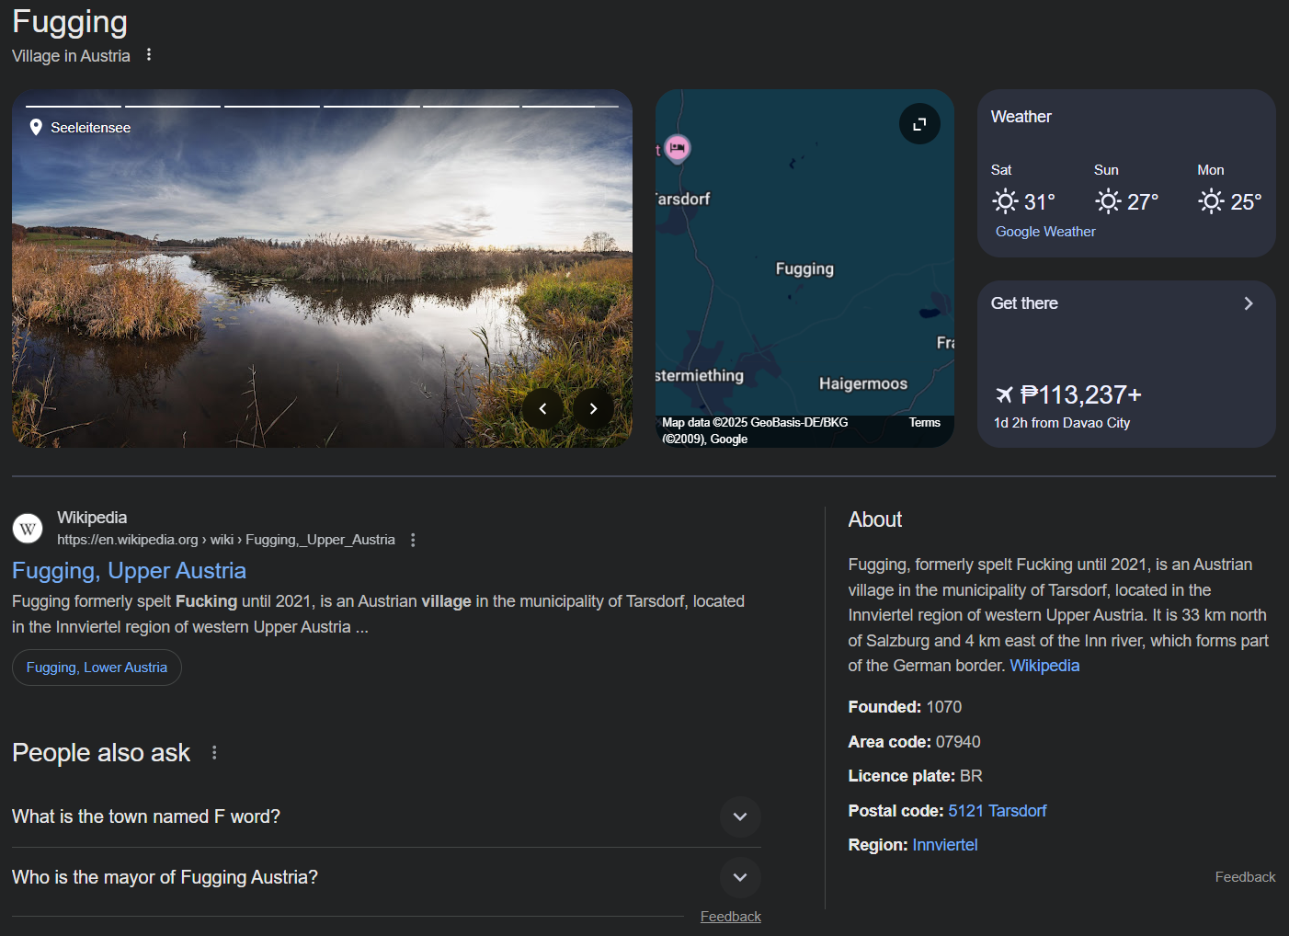Click Feedback under People also ask
The width and height of the screenshot is (1289, 936).
tap(731, 917)
